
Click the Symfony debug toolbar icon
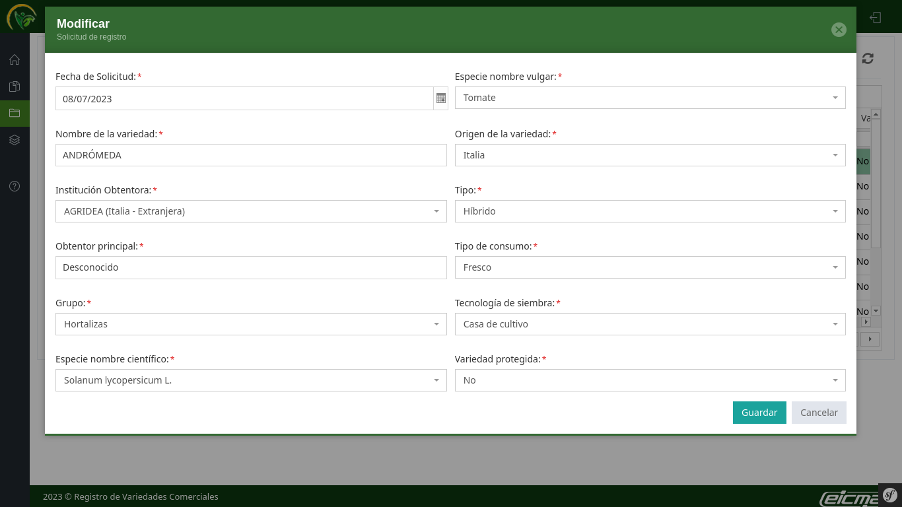pyautogui.click(x=889, y=494)
